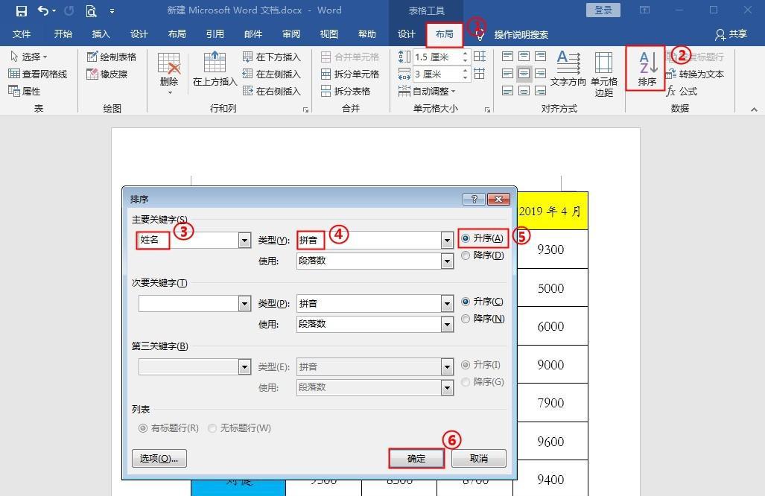Click the Draw Table (绘制表格) tool
Viewport: 765px width, 496px height.
pos(111,57)
